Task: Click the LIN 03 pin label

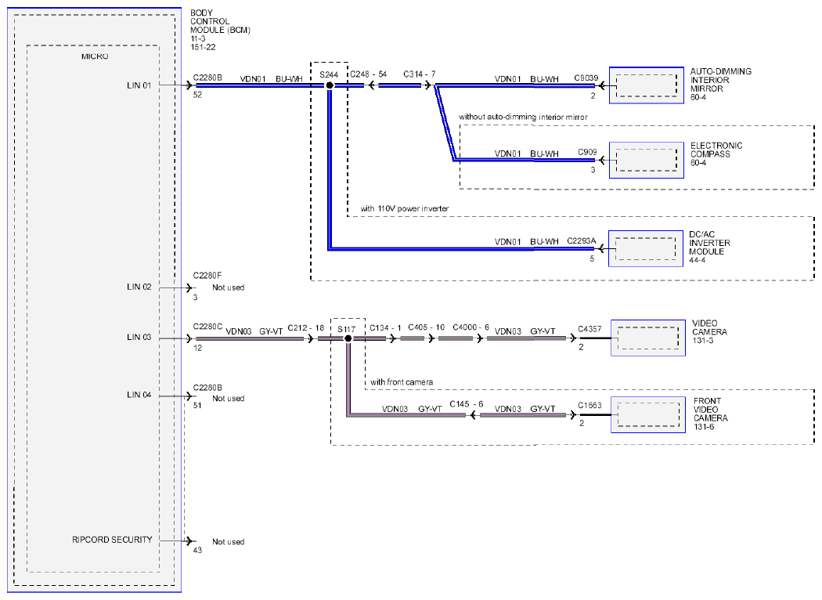Action: tap(139, 337)
